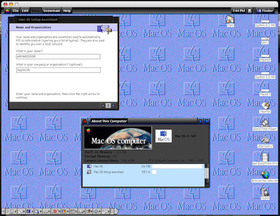Open the Help menu

pos(67,11)
